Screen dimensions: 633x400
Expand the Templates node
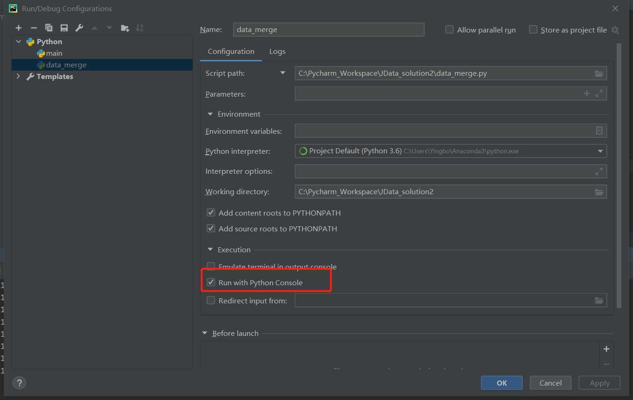click(x=19, y=76)
